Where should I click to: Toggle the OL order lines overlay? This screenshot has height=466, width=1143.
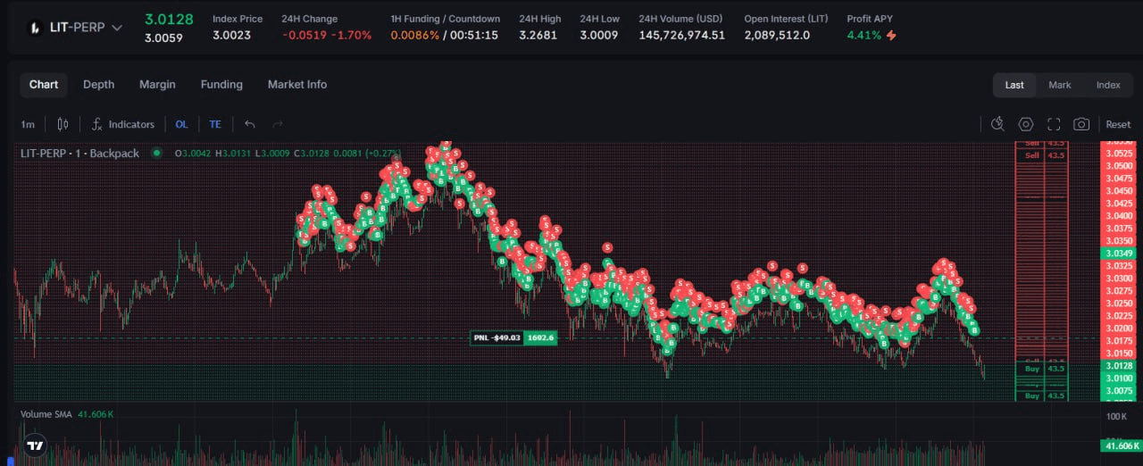point(181,124)
